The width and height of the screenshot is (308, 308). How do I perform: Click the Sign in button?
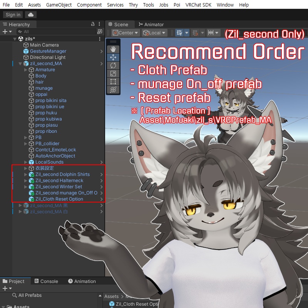pos(13,15)
